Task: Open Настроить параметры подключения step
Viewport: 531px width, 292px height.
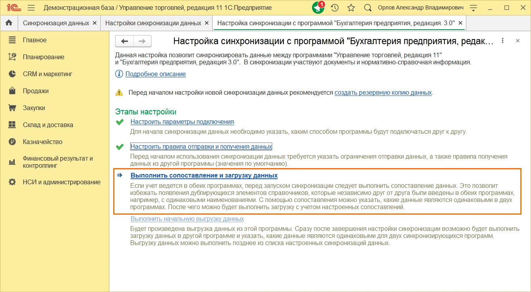Action: point(182,122)
